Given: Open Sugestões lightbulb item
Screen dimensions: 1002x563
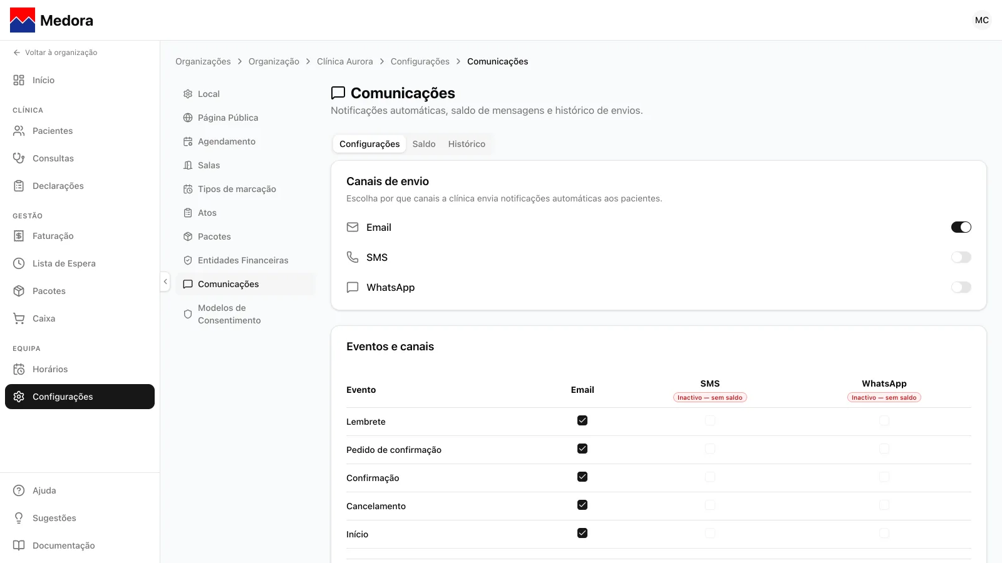Looking at the screenshot, I should coord(80,518).
